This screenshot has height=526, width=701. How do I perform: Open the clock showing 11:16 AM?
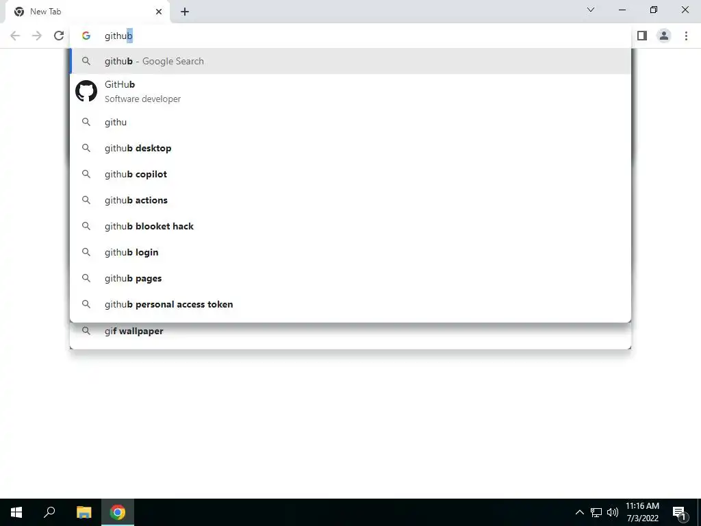pos(642,512)
